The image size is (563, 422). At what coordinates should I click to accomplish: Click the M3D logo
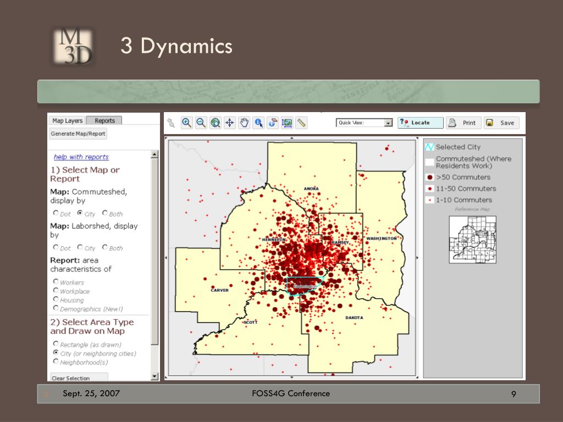[x=74, y=46]
